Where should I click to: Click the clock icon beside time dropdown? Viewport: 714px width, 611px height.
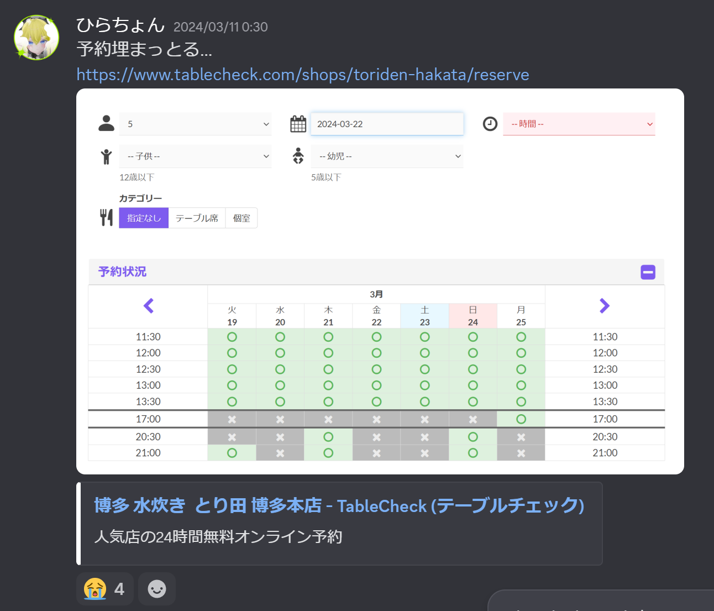(490, 124)
